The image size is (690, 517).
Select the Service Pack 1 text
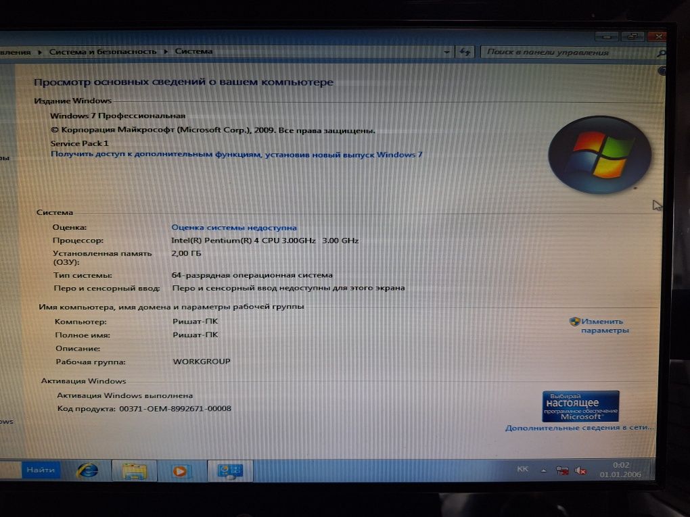click(x=79, y=143)
